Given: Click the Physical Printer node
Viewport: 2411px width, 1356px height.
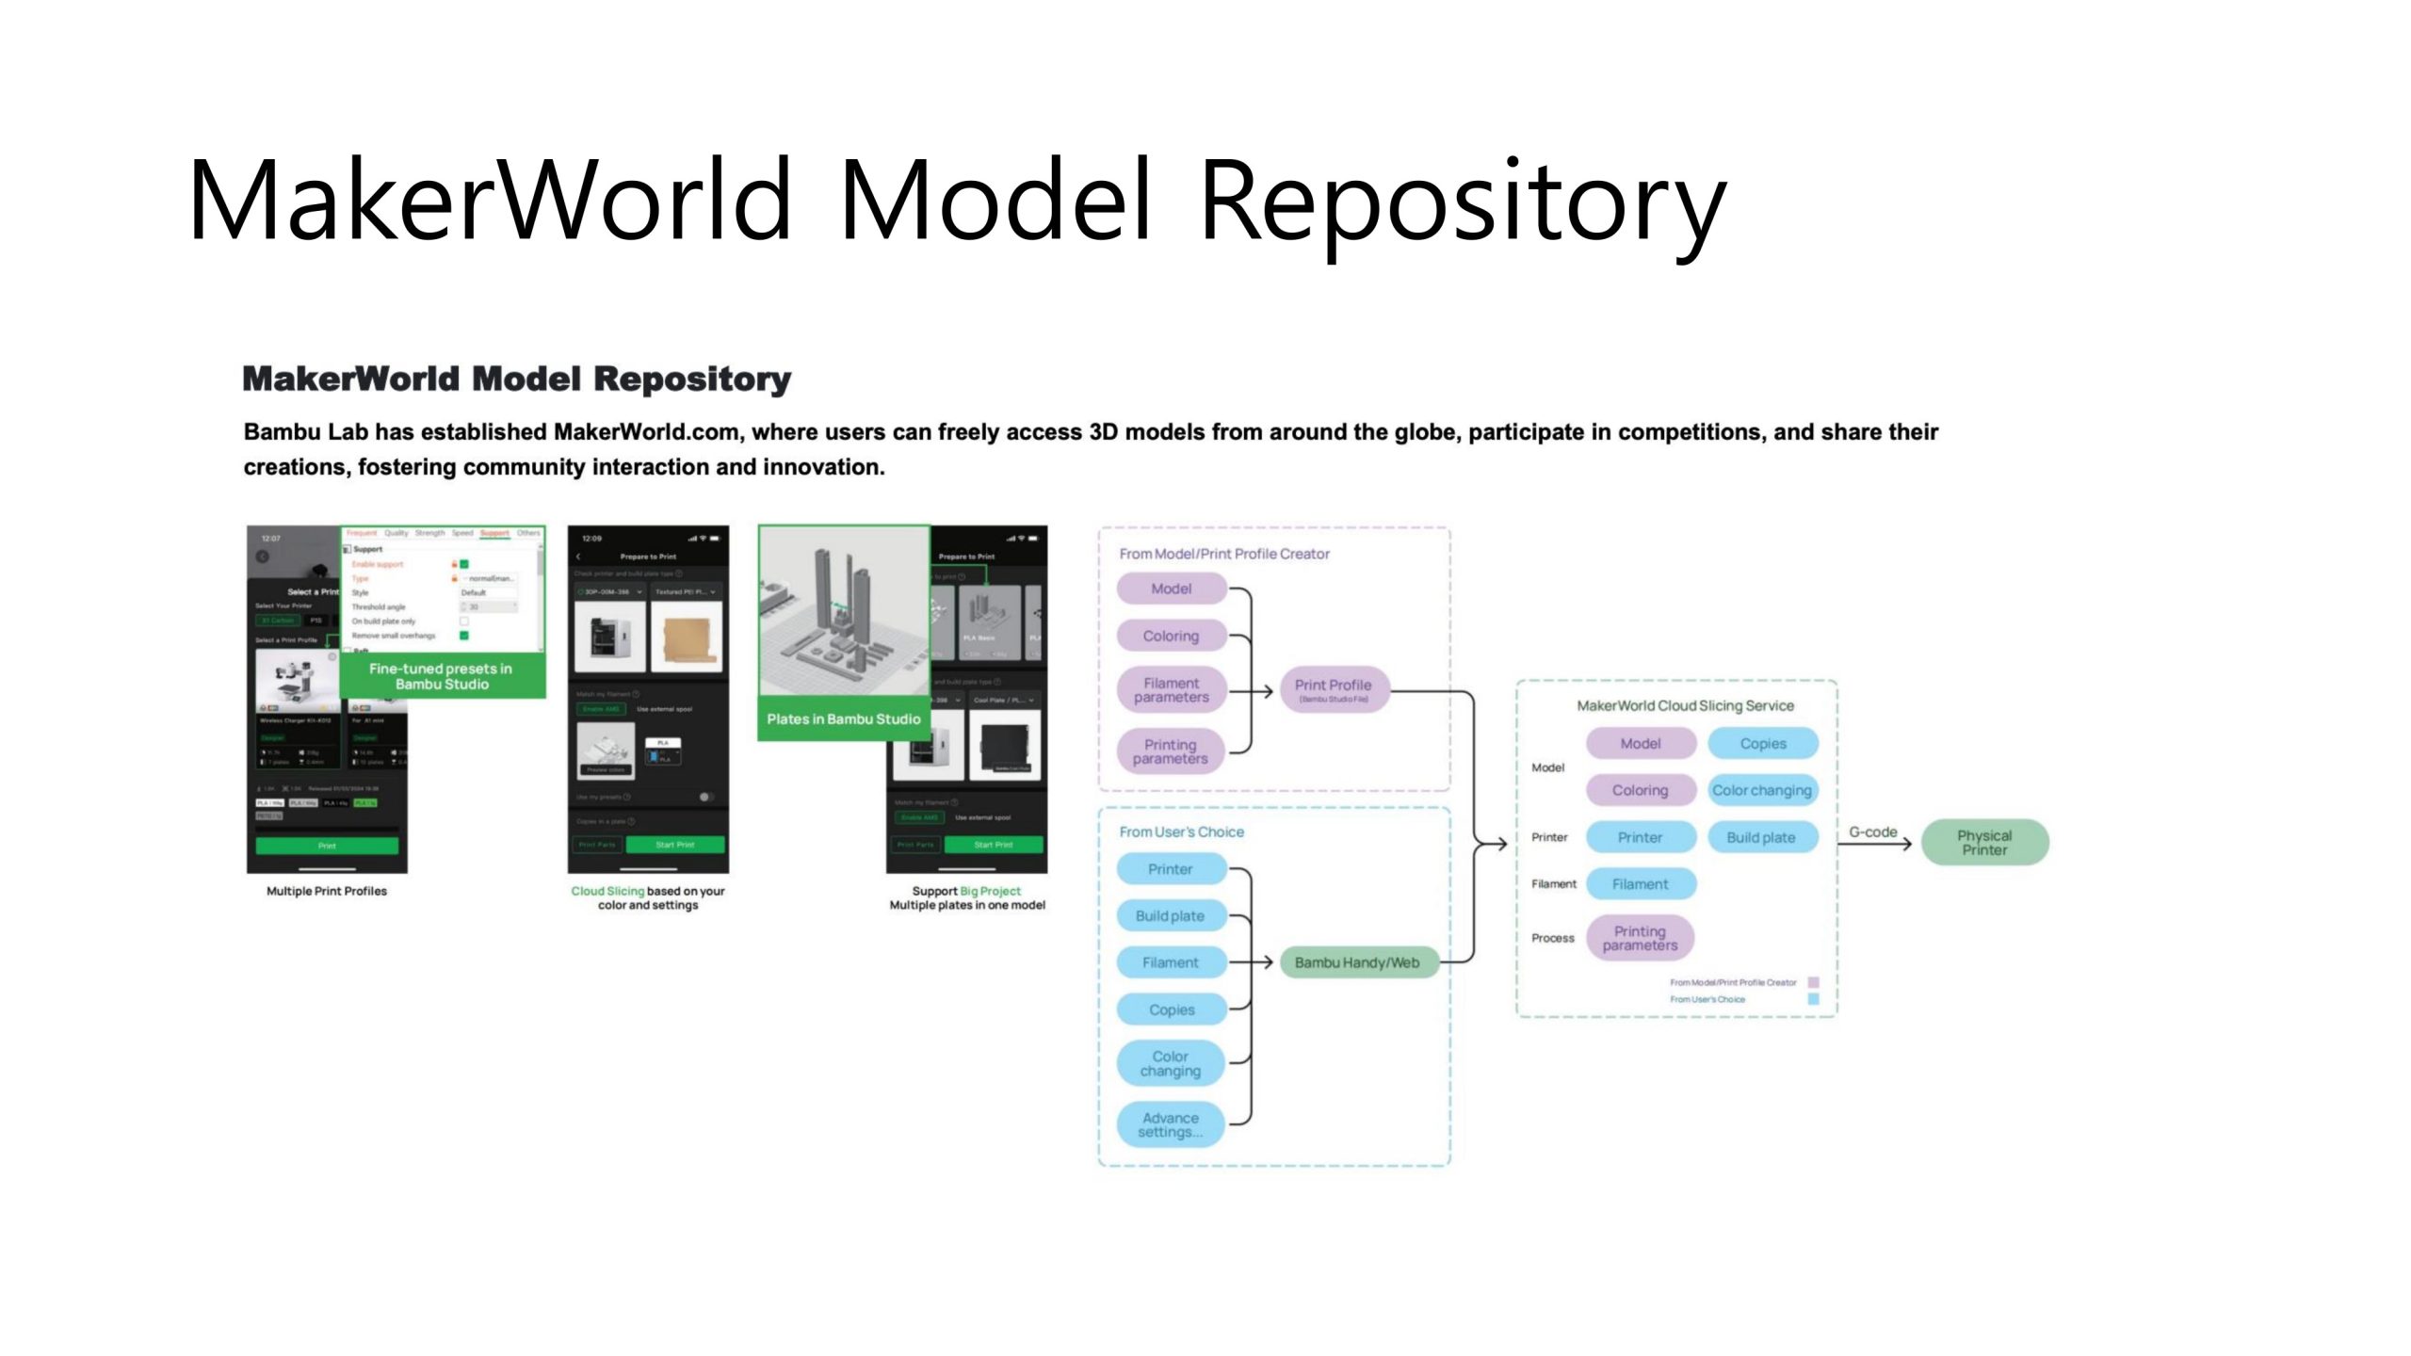Looking at the screenshot, I should (x=1984, y=842).
